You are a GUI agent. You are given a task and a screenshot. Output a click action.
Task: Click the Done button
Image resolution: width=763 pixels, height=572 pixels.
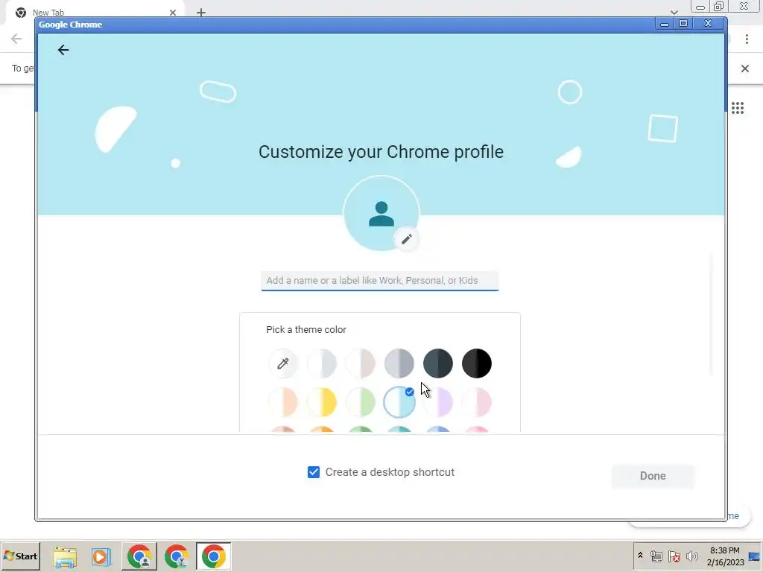point(653,476)
